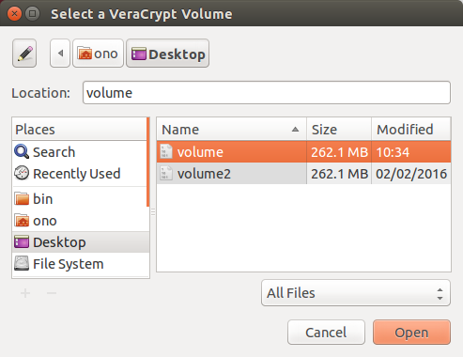Toggle the Name sort direction arrow
Image resolution: width=463 pixels, height=357 pixels.
(x=295, y=130)
